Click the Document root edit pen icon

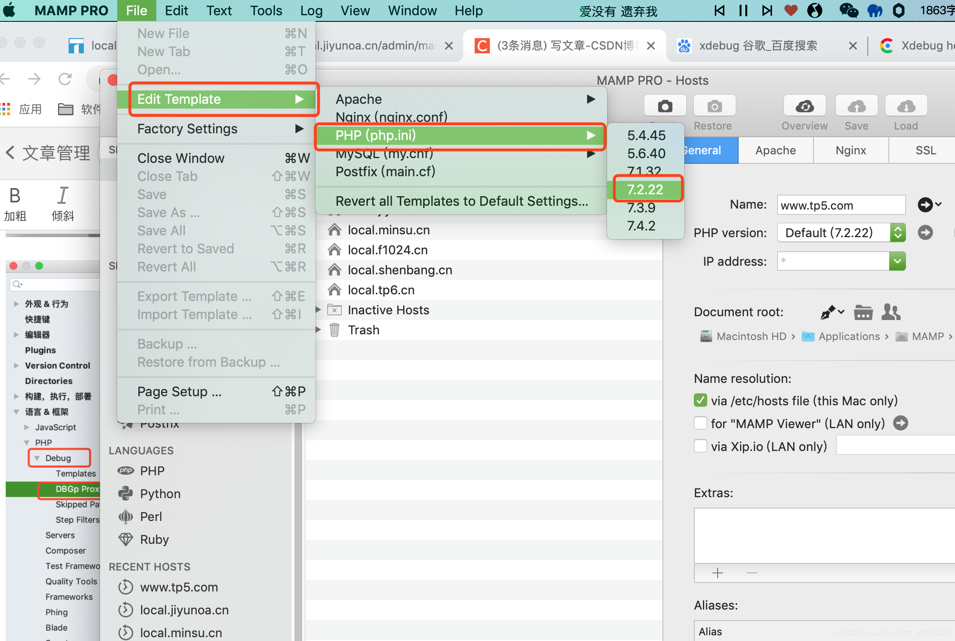832,312
